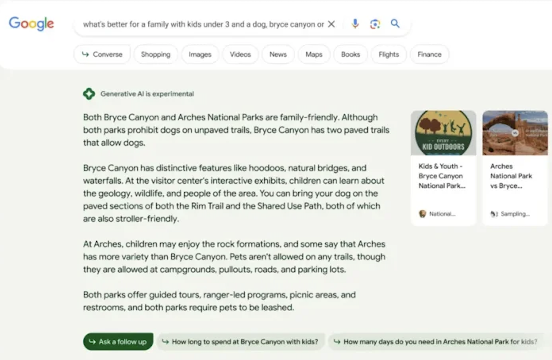Go to the News tab
This screenshot has width=552, height=360.
(x=278, y=54)
